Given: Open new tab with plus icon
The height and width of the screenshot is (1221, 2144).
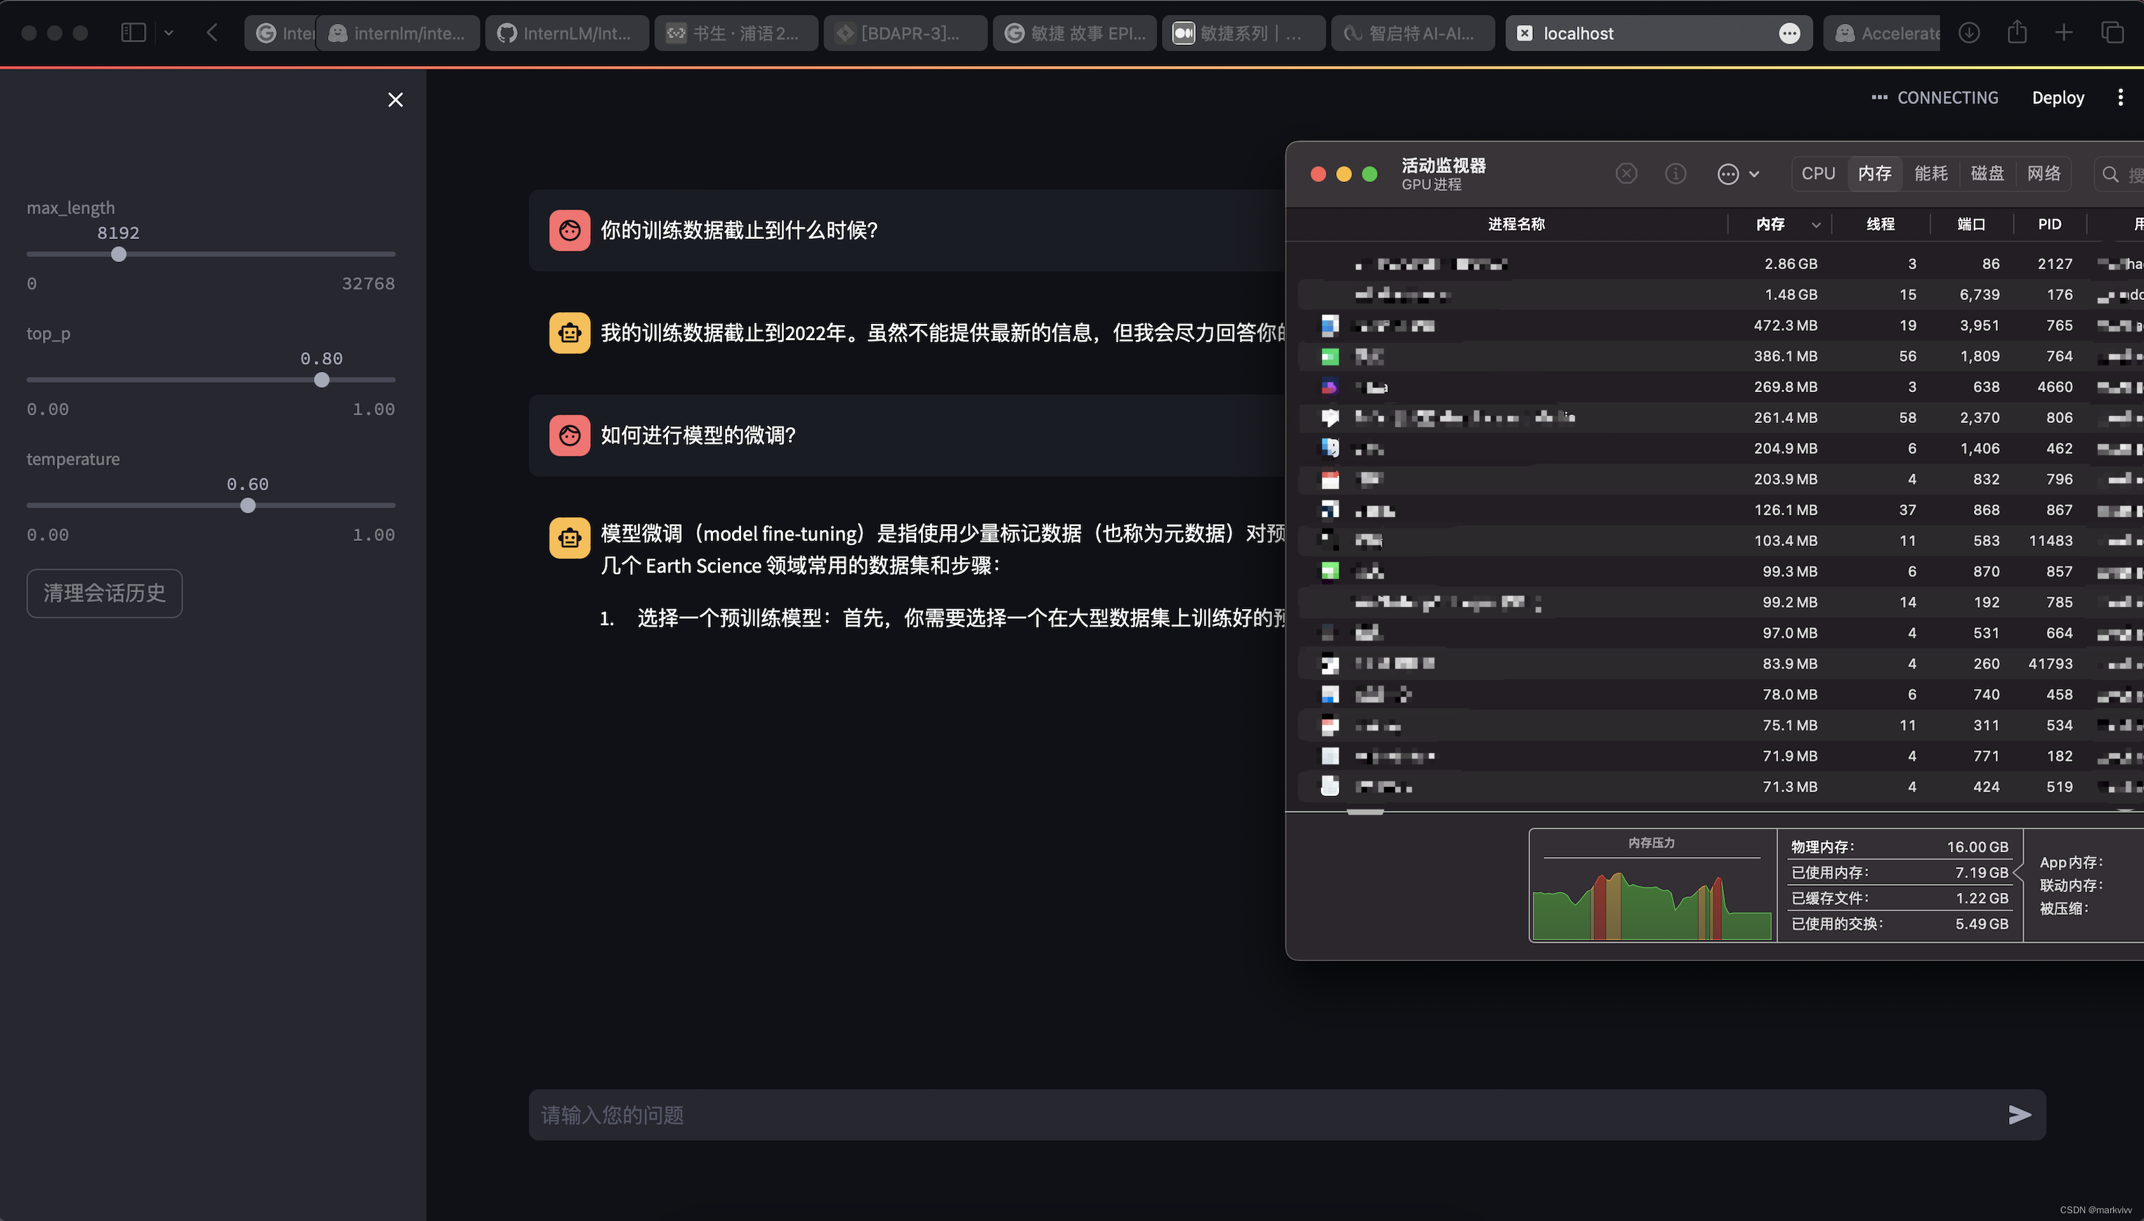Looking at the screenshot, I should tap(2065, 33).
